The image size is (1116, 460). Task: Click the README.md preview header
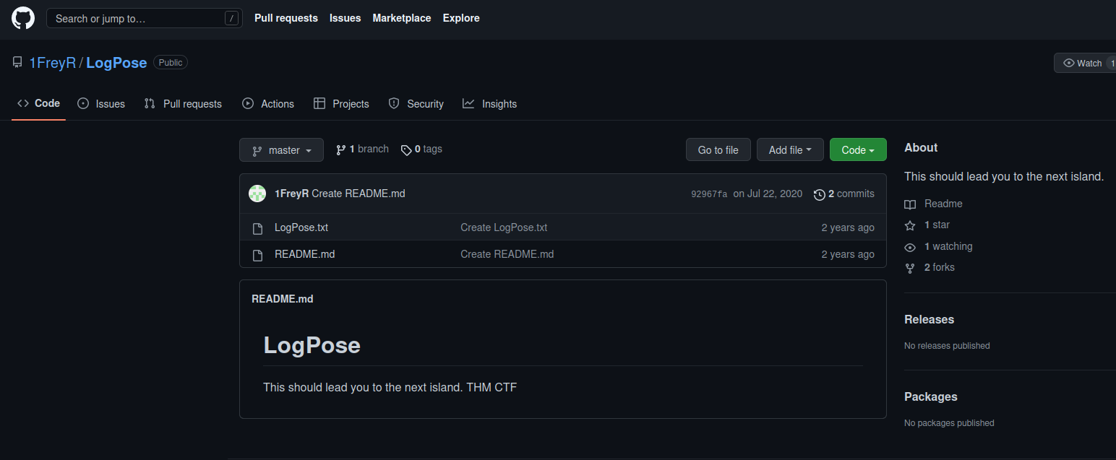pos(283,299)
